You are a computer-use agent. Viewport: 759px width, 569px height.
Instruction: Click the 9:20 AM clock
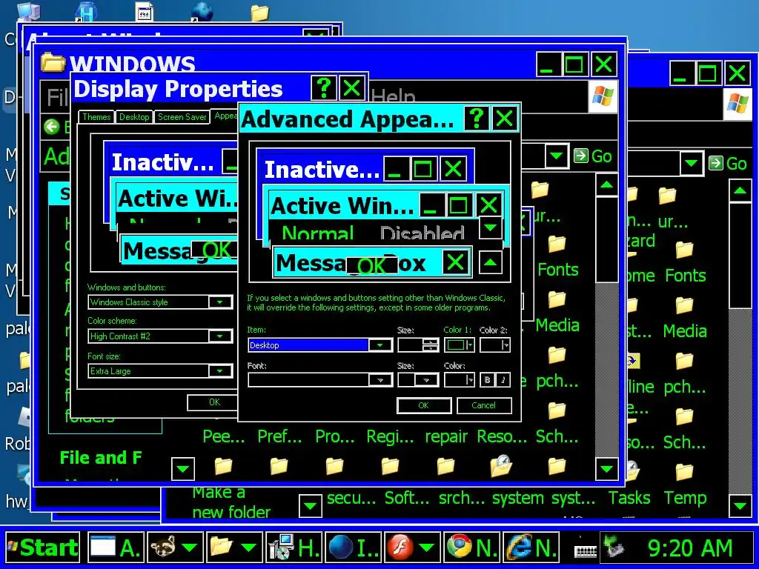pos(690,548)
